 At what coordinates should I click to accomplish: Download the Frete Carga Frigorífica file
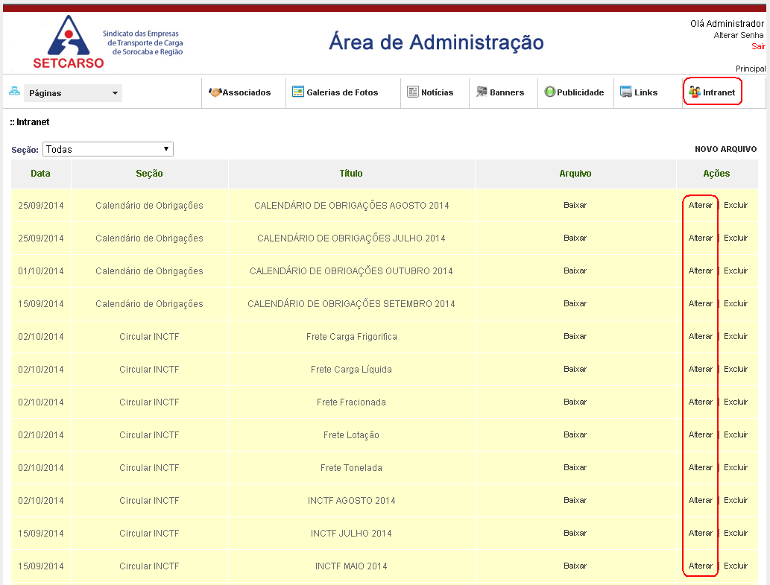pyautogui.click(x=575, y=337)
